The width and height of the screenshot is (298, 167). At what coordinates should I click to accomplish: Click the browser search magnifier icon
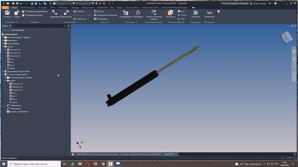[x=65, y=26]
